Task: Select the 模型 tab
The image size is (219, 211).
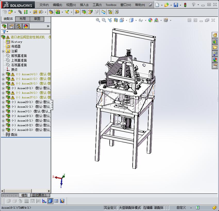Action: tap(24, 195)
